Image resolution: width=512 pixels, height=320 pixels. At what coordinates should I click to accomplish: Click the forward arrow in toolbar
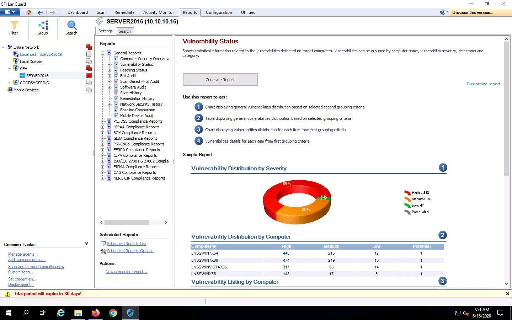52,12
